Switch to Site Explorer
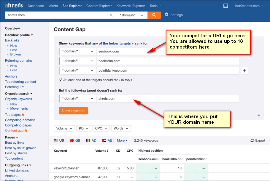 click(x=72, y=6)
